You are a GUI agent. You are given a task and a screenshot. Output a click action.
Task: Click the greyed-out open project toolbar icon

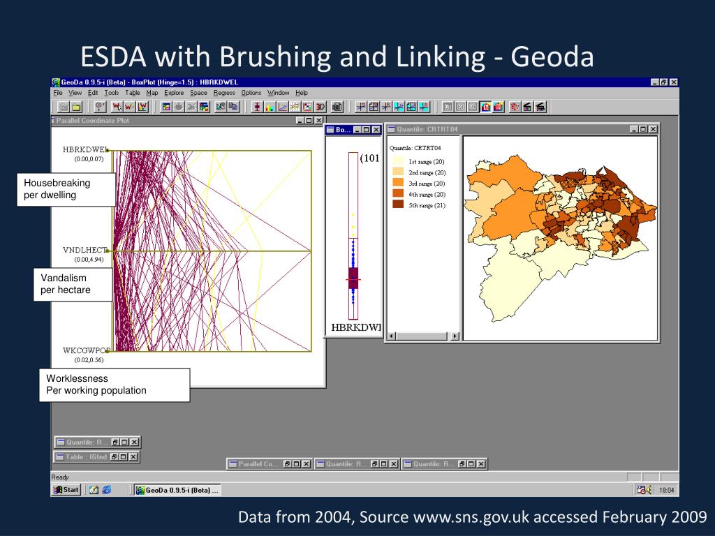point(64,107)
